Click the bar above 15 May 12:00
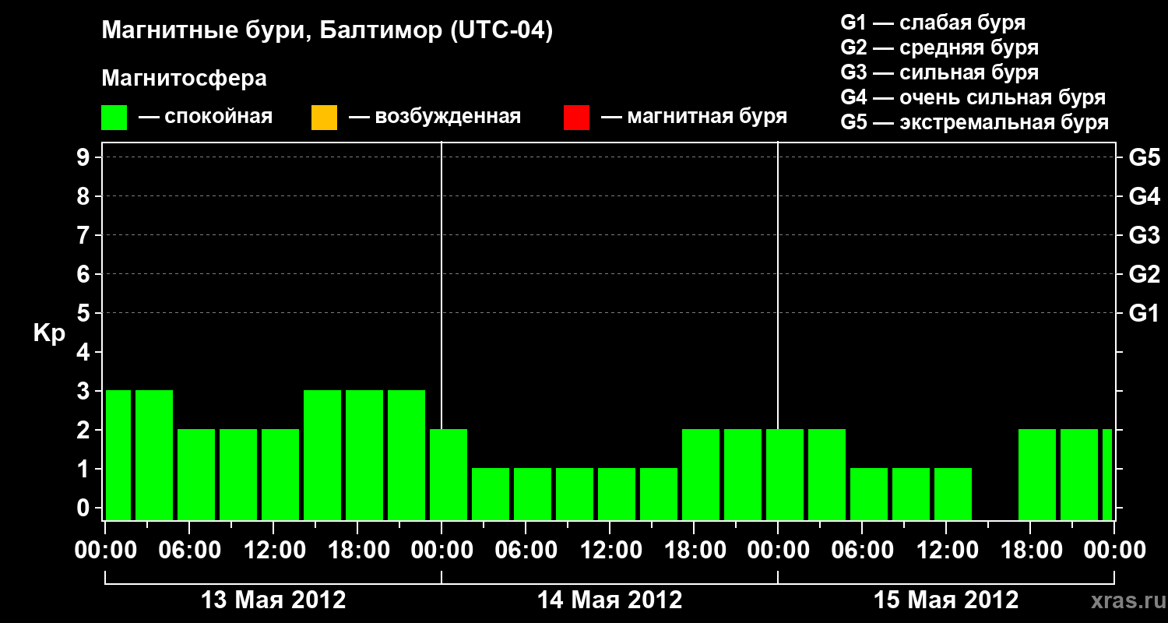Viewport: 1168px width, 623px height. pyautogui.click(x=953, y=494)
